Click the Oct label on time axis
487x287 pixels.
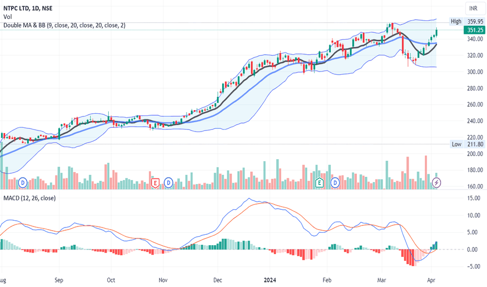tap(111, 280)
